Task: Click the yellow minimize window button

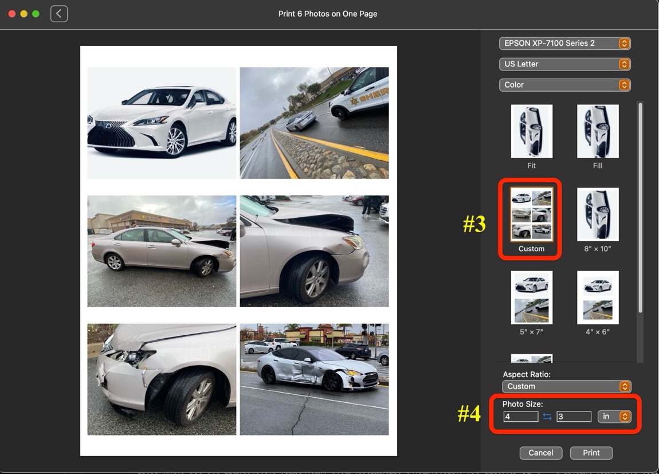Action: (x=24, y=14)
